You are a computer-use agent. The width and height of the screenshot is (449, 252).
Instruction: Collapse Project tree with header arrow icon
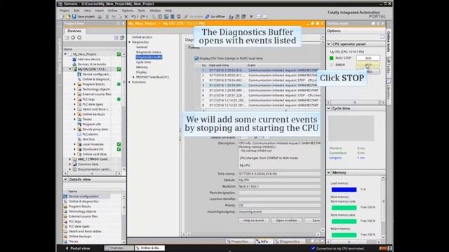click(123, 23)
